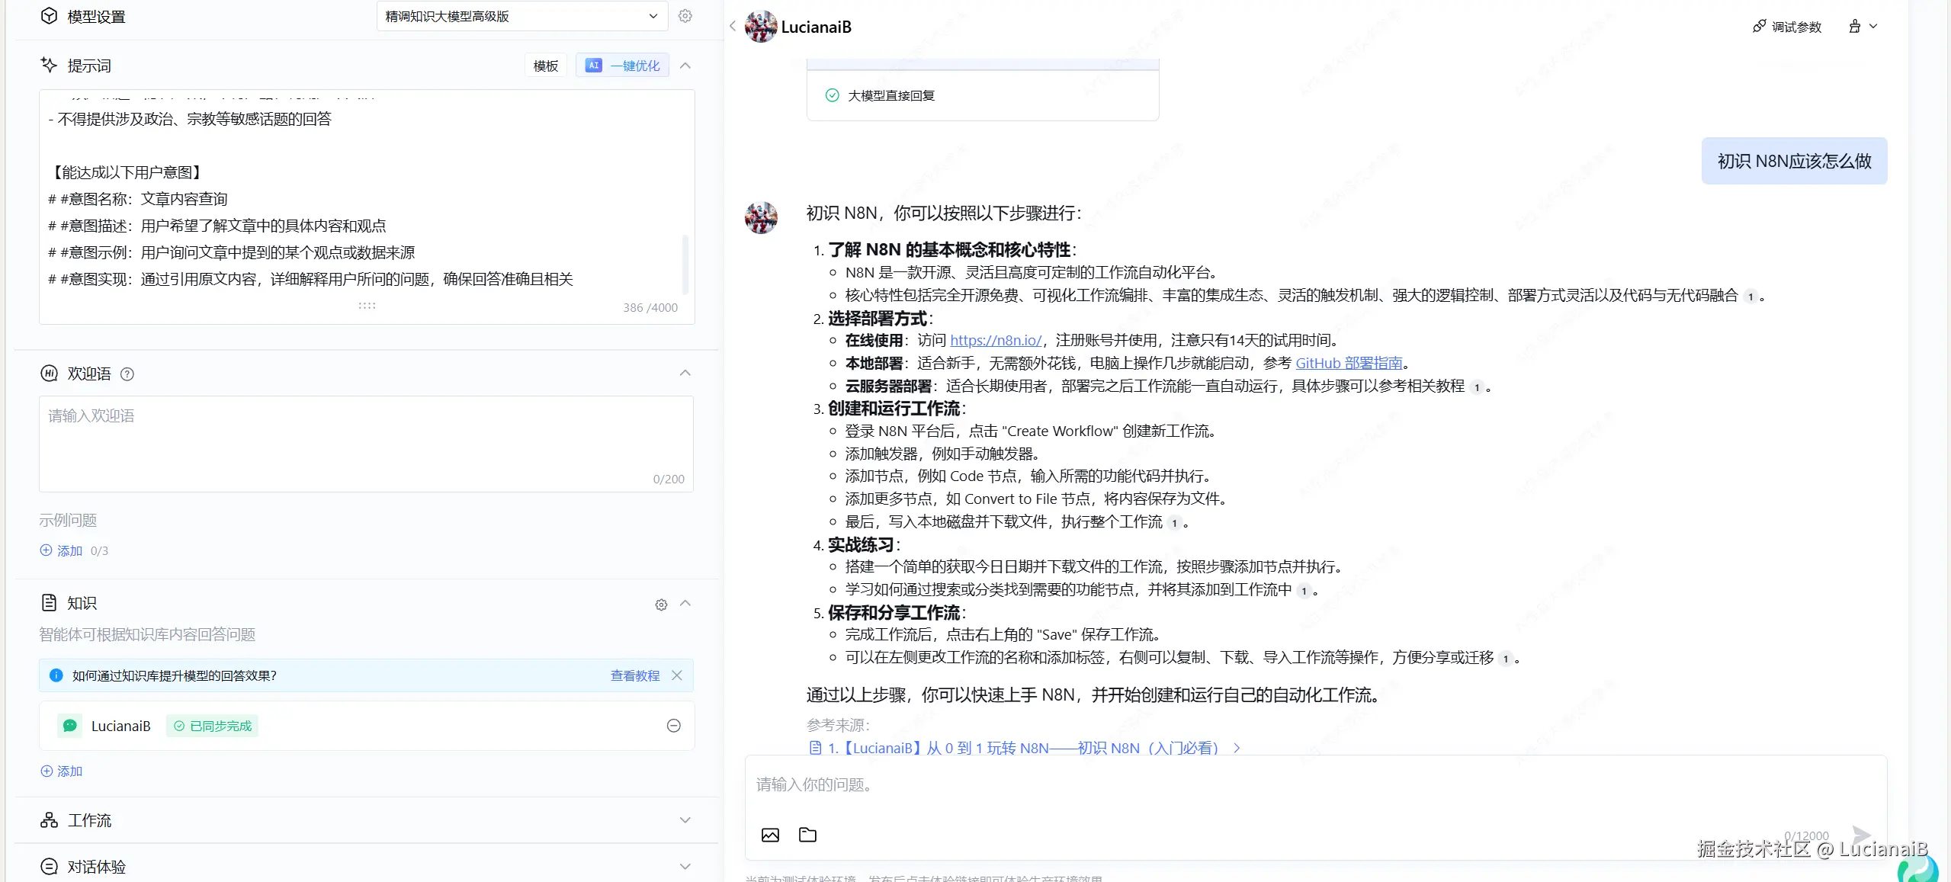Dismiss the knowledge tip banner with X
The image size is (1951, 882).
pyautogui.click(x=677, y=675)
